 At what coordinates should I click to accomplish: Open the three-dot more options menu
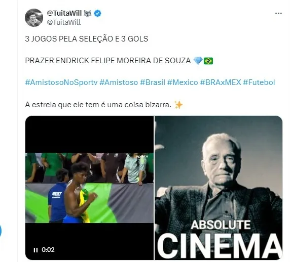point(278,13)
